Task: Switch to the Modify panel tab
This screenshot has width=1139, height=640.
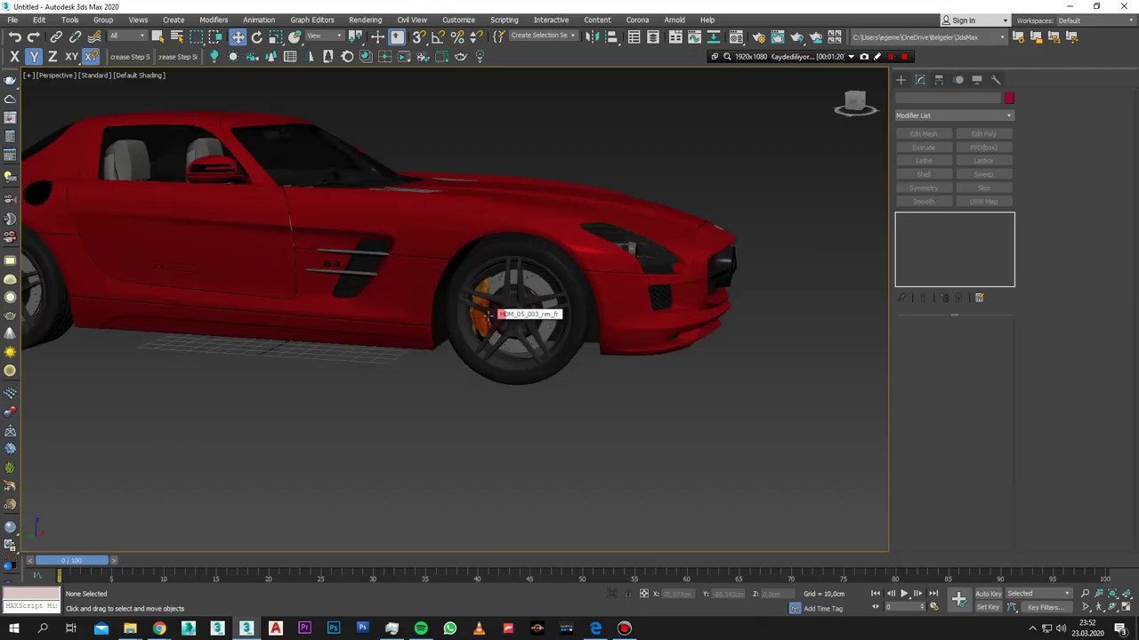Action: 920,80
